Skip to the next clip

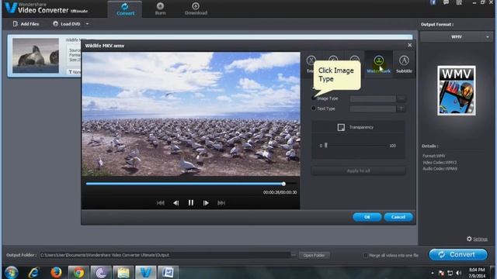(221, 203)
